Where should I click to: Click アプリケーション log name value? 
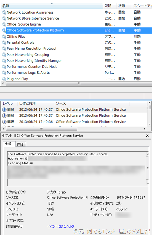(x=56, y=192)
